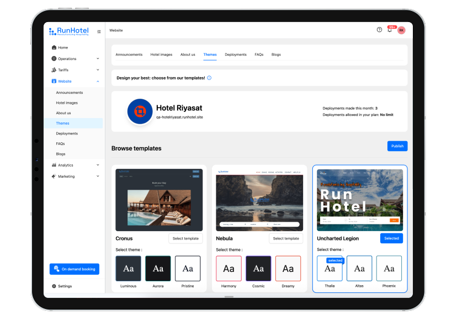This screenshot has height=321, width=457.
Task: Click the Hotel Riyasat logo
Action: 140,111
